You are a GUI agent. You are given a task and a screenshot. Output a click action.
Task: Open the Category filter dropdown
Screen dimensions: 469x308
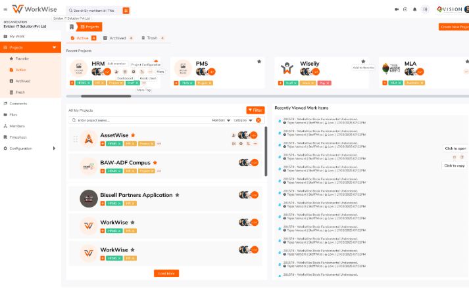243,120
